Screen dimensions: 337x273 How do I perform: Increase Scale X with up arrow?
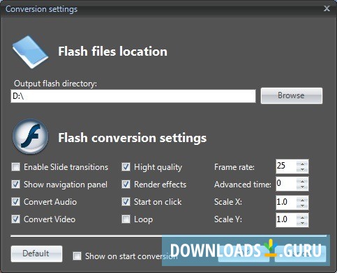tap(302, 200)
